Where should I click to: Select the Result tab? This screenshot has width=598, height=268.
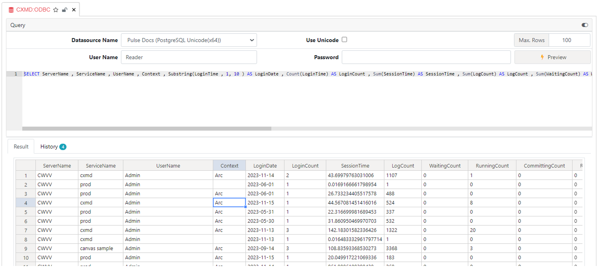pos(20,146)
